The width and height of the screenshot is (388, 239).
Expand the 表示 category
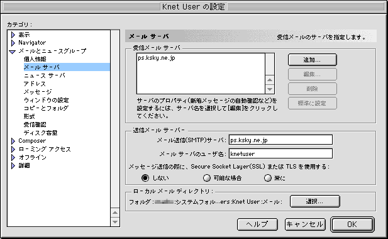point(13,35)
